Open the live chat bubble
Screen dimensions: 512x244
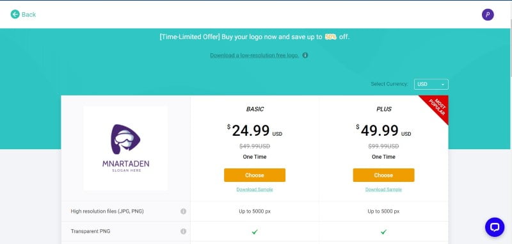click(x=495, y=227)
